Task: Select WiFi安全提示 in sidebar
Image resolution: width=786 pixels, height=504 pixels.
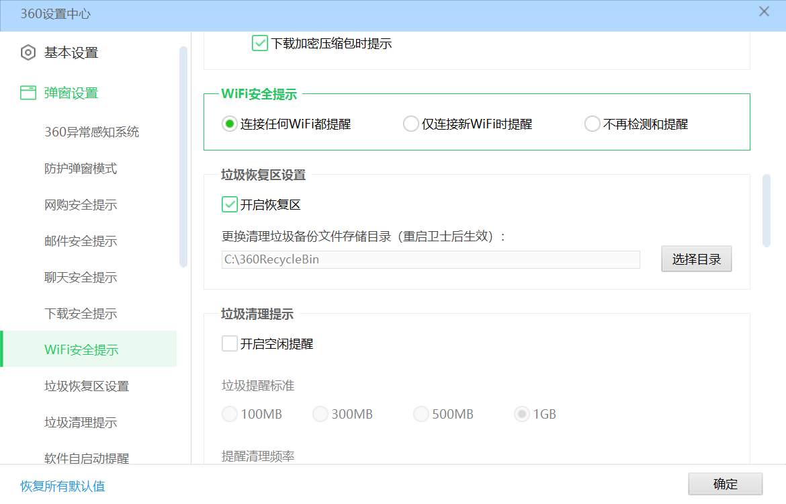Action: click(89, 349)
